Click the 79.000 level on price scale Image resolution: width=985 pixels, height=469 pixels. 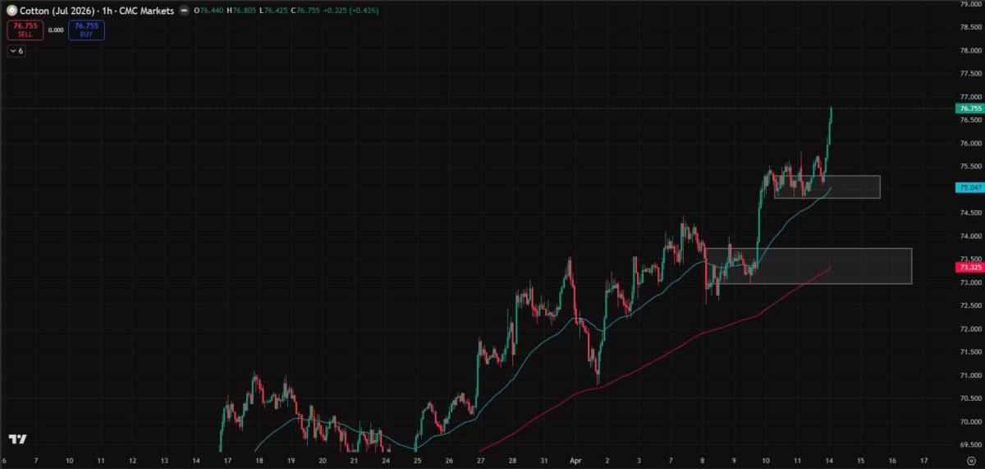click(971, 4)
